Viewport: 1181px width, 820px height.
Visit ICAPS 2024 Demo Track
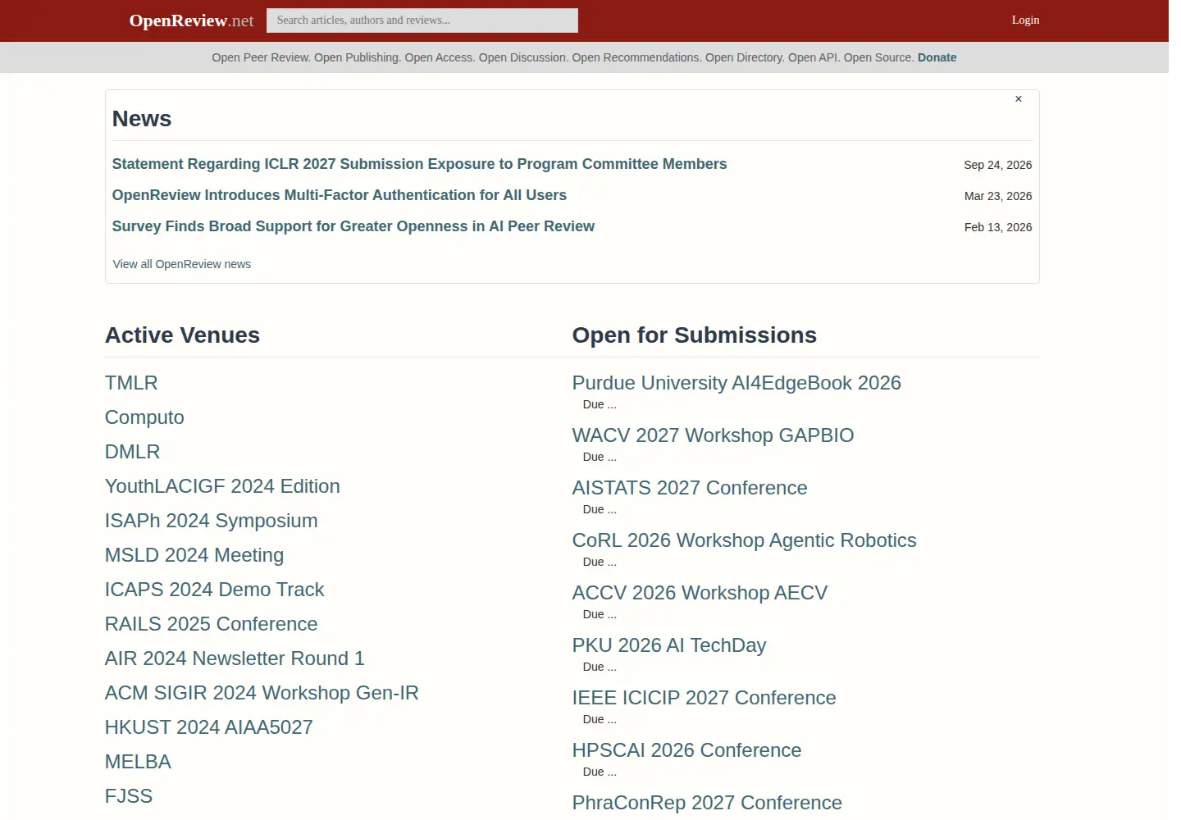pos(215,590)
